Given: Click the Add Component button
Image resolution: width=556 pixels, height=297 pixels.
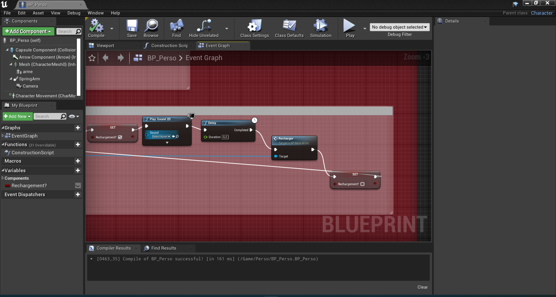Looking at the screenshot, I should click(28, 31).
